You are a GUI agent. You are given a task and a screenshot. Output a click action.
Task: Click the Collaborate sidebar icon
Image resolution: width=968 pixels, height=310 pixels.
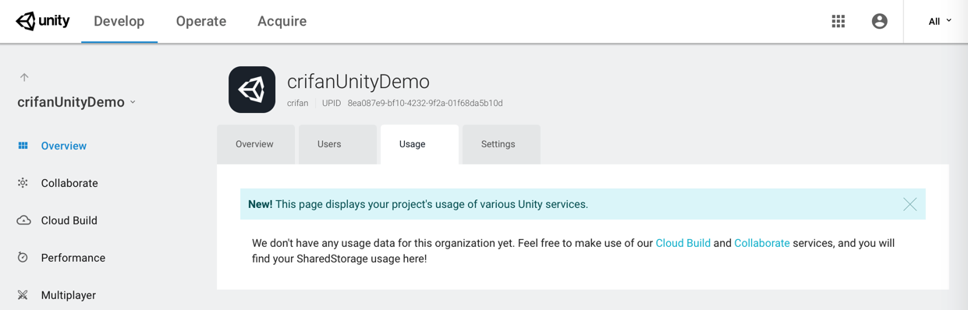click(23, 183)
